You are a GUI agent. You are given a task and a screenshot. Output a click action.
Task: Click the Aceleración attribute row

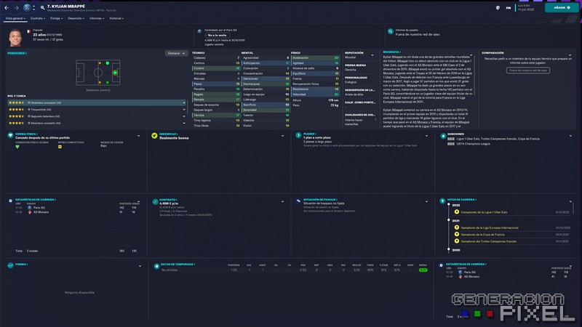tap(315, 58)
